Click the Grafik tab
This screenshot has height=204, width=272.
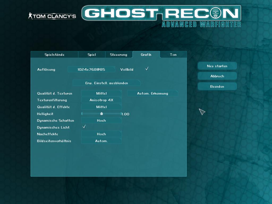tap(146, 55)
